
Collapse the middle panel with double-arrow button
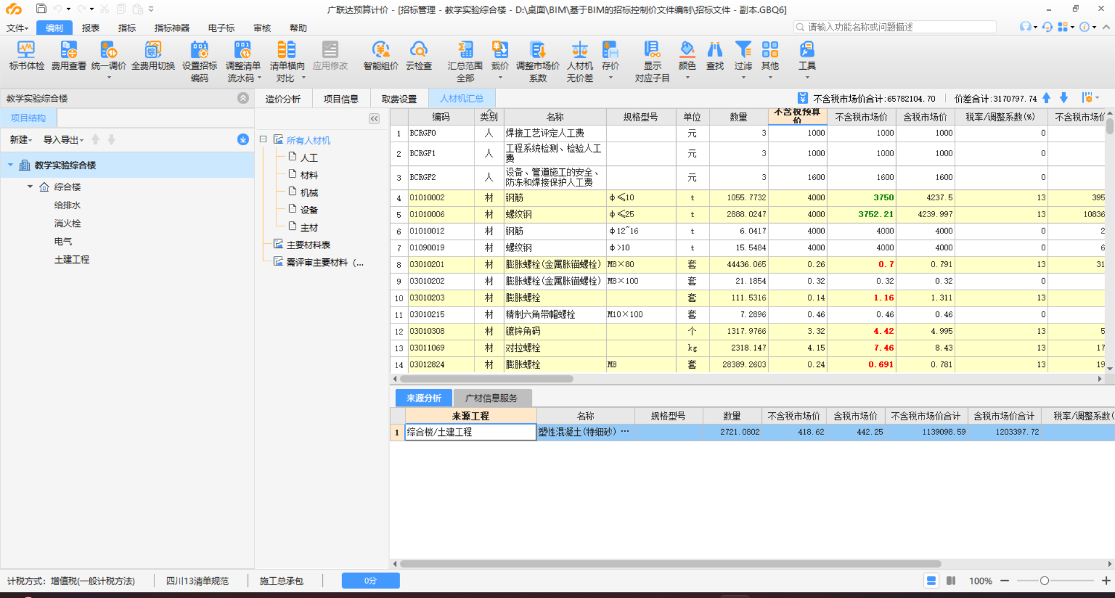tap(374, 118)
